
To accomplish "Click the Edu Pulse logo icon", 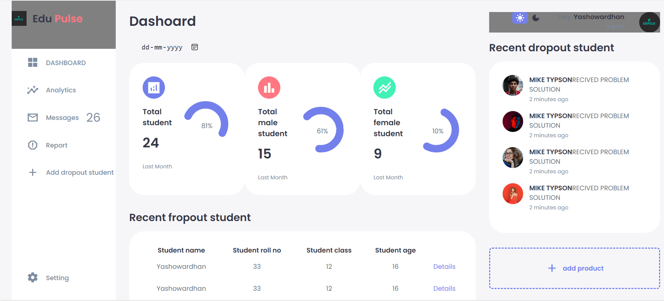I will [19, 19].
